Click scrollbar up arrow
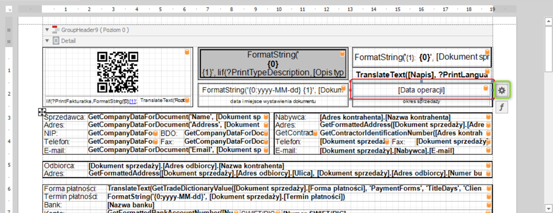 click(547, 20)
